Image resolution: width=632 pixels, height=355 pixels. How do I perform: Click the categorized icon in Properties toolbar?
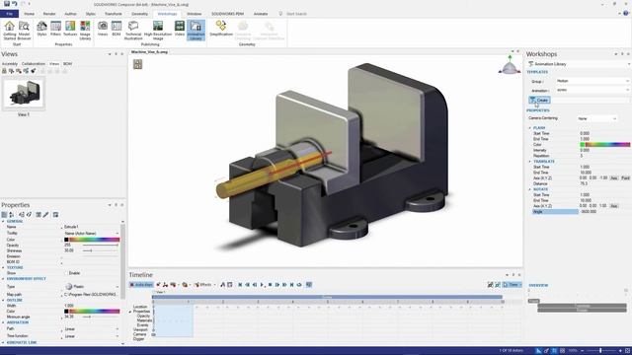(x=4, y=215)
